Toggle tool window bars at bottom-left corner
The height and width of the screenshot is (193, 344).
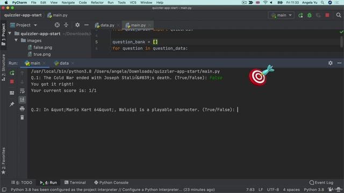point(4,190)
